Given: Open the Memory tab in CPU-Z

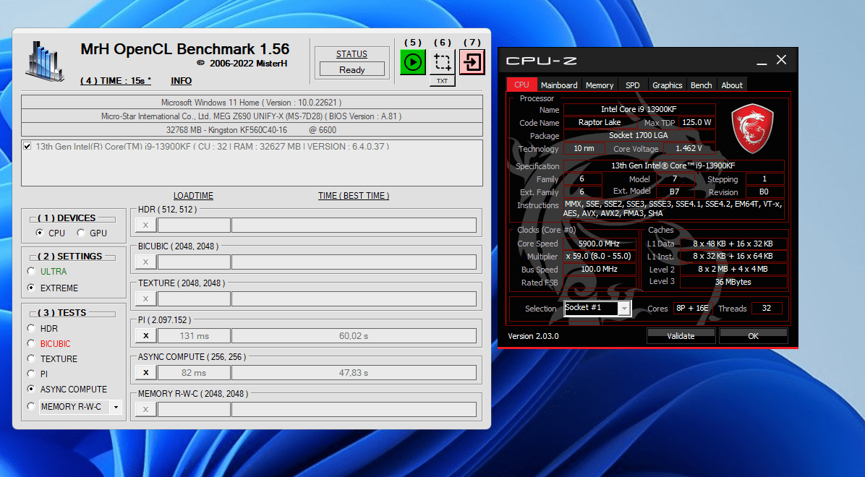Looking at the screenshot, I should tap(599, 85).
